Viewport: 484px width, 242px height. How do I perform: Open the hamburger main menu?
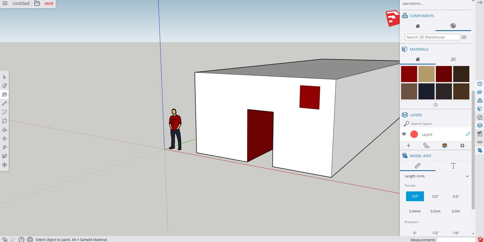pyautogui.click(x=5, y=4)
